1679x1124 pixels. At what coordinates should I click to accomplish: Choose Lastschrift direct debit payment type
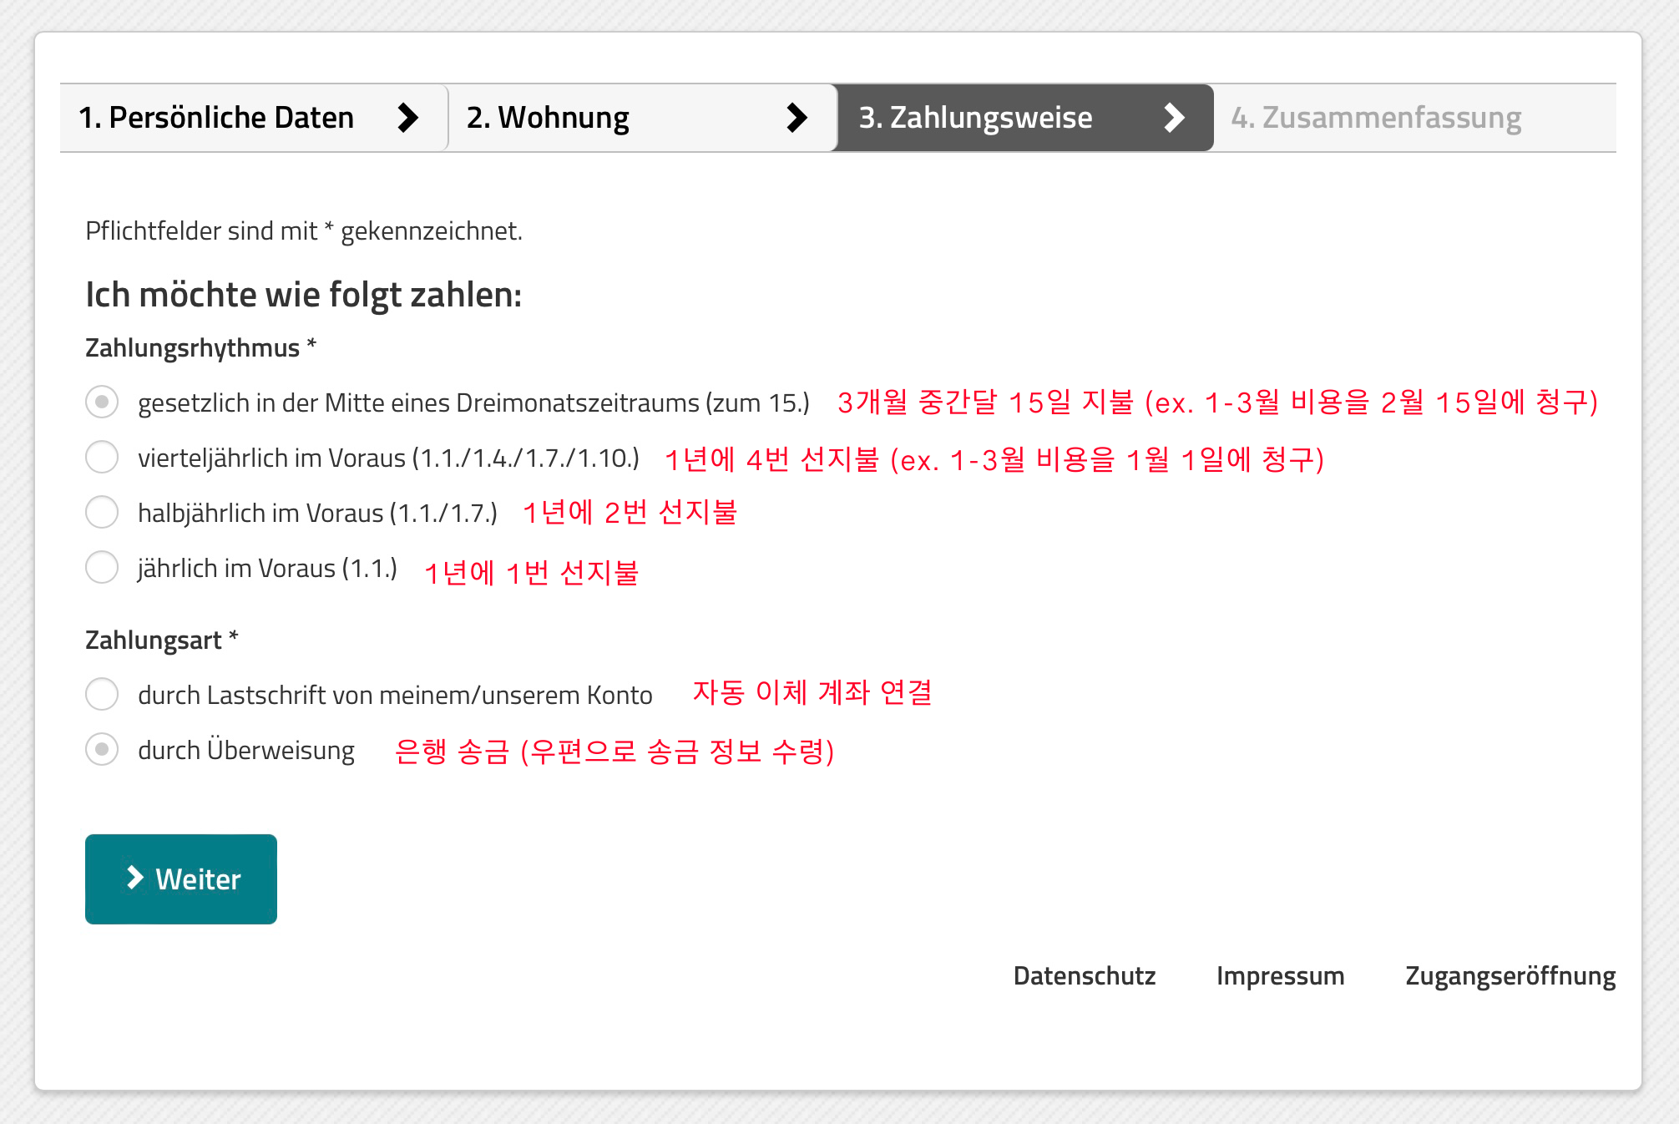(x=102, y=694)
